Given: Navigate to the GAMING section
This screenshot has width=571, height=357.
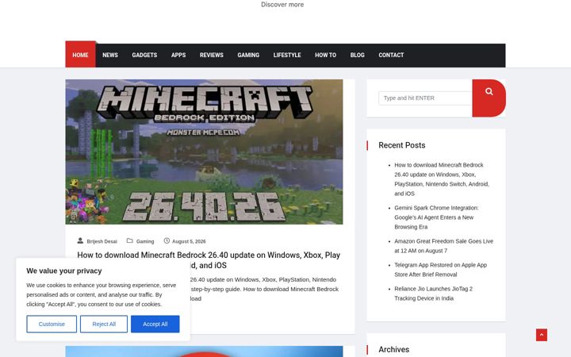Looking at the screenshot, I should [248, 55].
